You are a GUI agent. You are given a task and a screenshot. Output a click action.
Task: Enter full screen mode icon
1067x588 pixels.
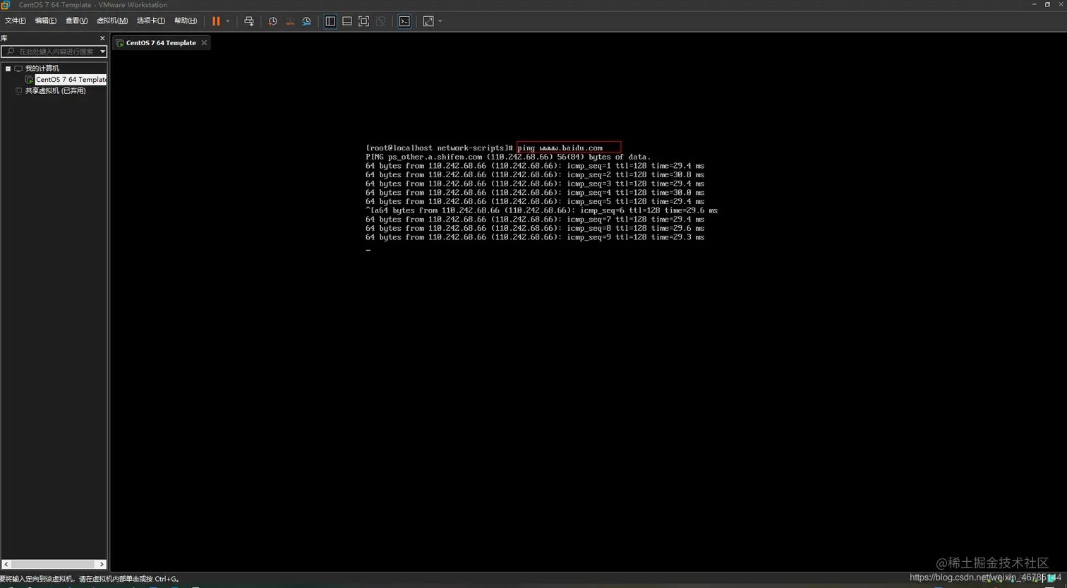coord(363,21)
